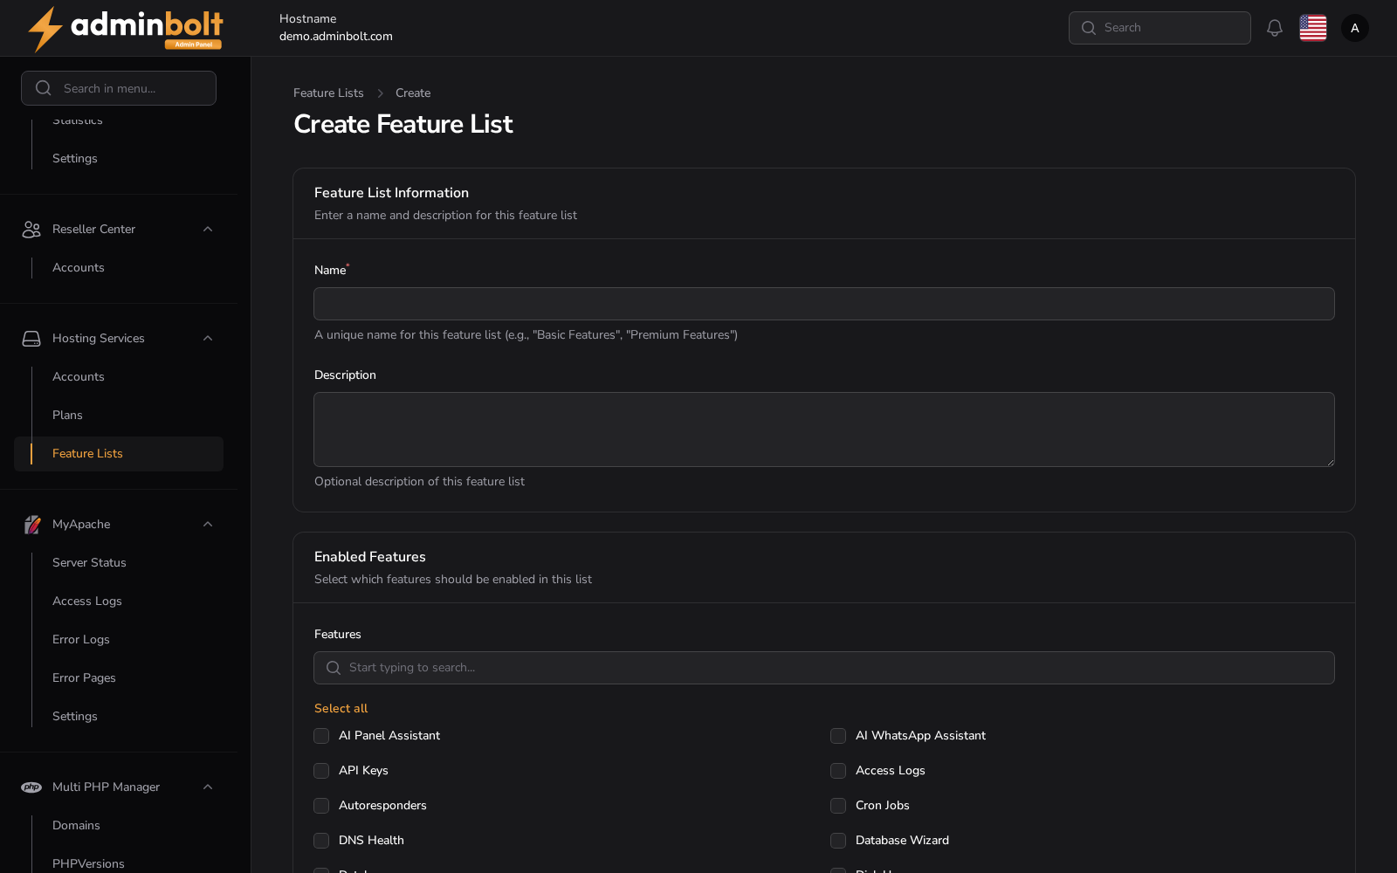This screenshot has height=873, width=1397.
Task: Click hostname demo.adminbolt.com text
Action: [336, 36]
